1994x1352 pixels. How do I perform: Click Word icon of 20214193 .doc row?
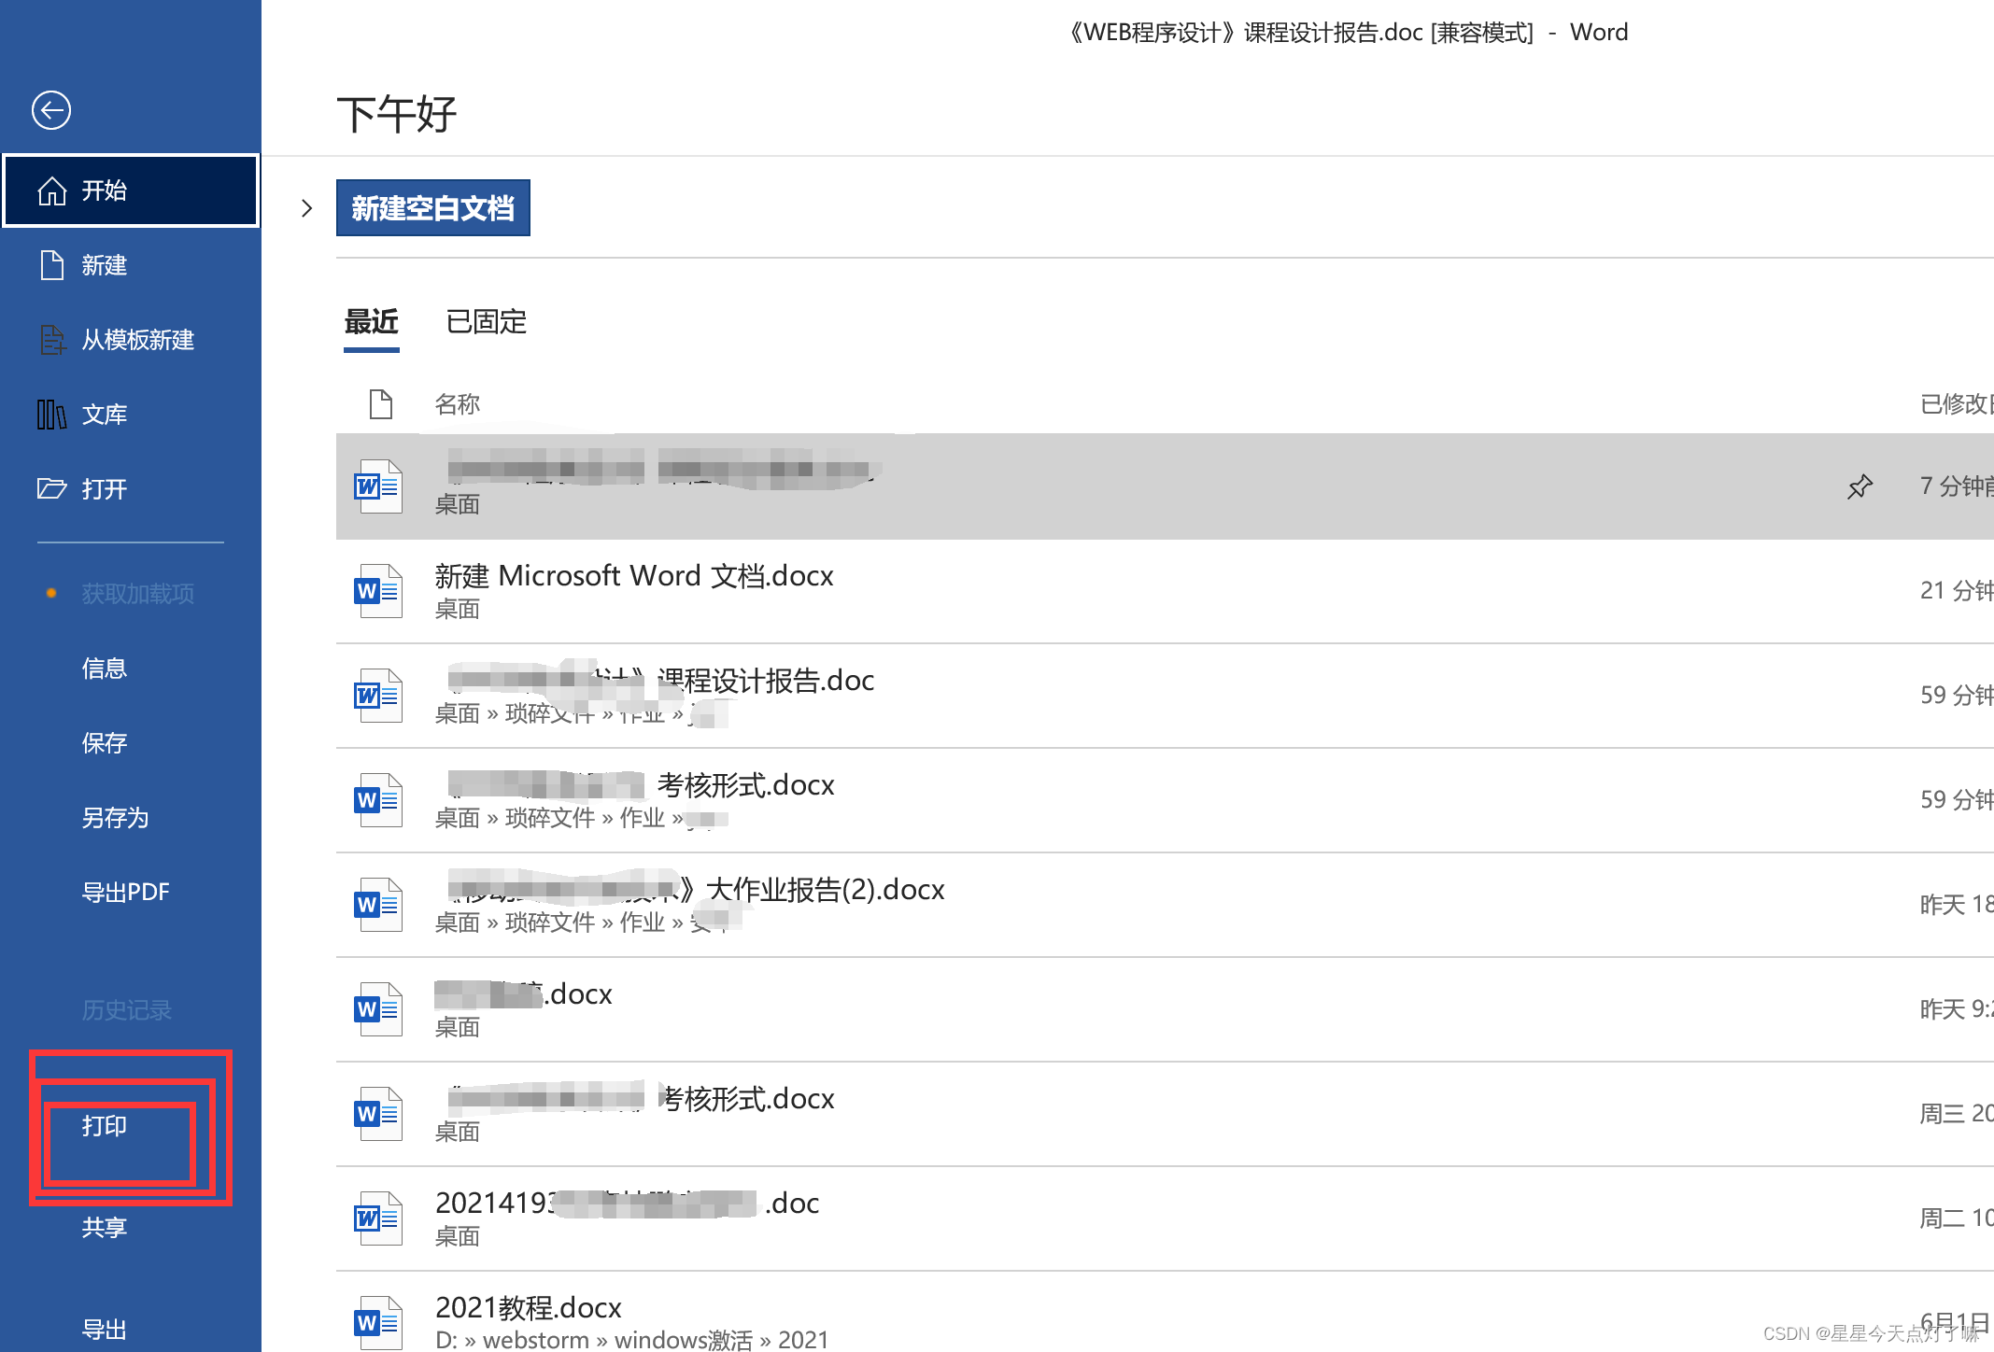[377, 1218]
